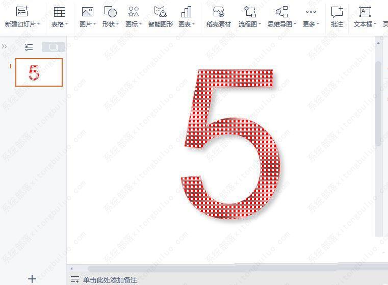388x285 pixels.
Task: Click the Shapes (形状) icon
Action: click(110, 12)
